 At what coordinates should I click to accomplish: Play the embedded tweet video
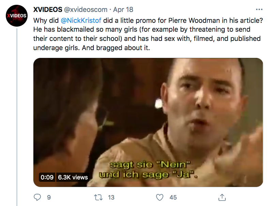point(148,122)
